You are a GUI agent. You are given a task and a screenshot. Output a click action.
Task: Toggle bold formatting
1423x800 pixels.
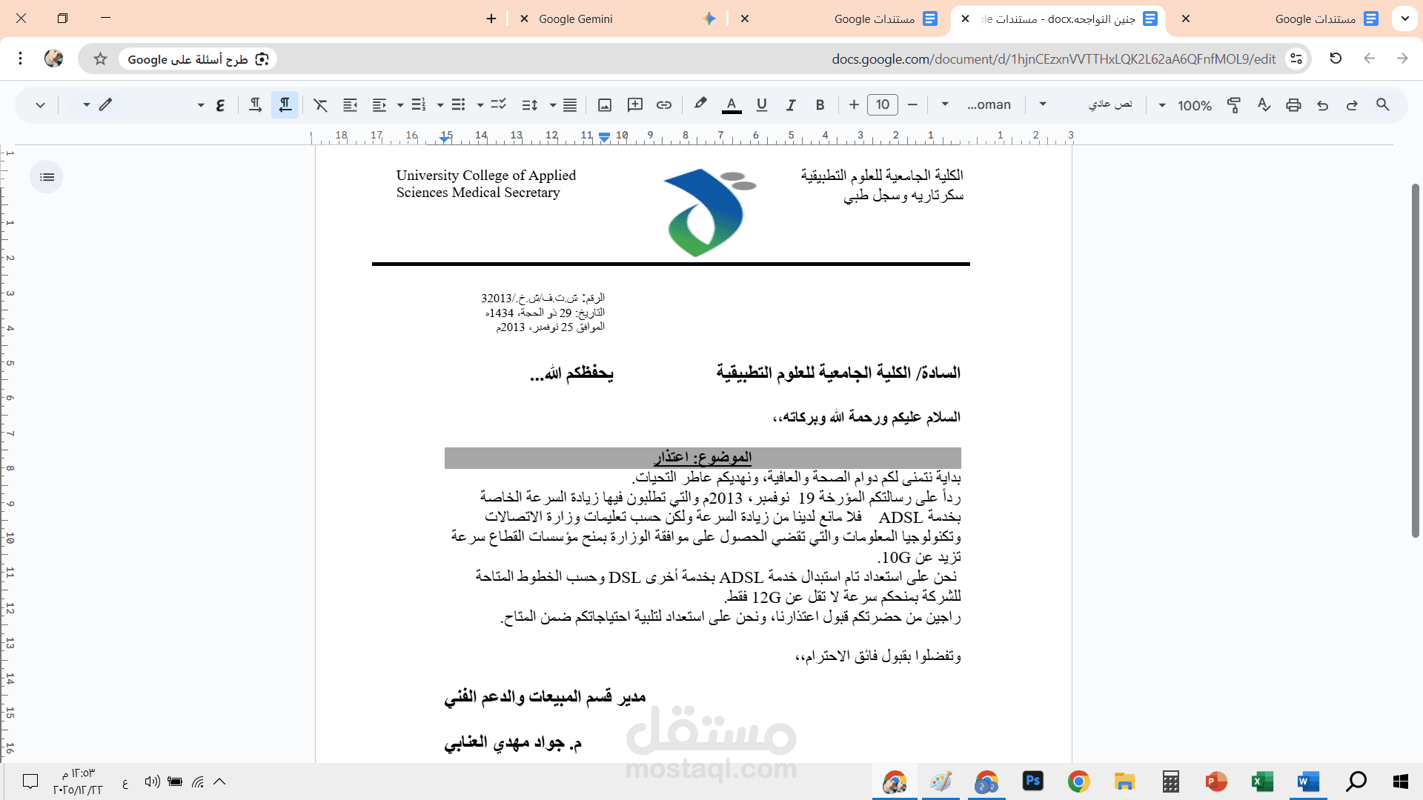pyautogui.click(x=820, y=104)
